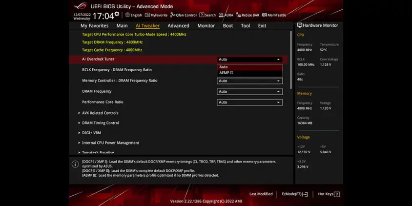Open MyFavorite shortcut in the top toolbar
The width and height of the screenshot is (412, 206).
coord(156,15)
